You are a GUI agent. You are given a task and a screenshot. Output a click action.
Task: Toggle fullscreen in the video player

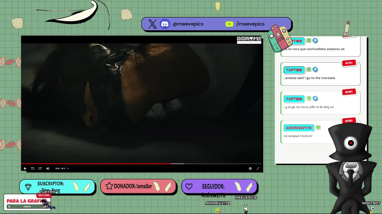[258, 169]
